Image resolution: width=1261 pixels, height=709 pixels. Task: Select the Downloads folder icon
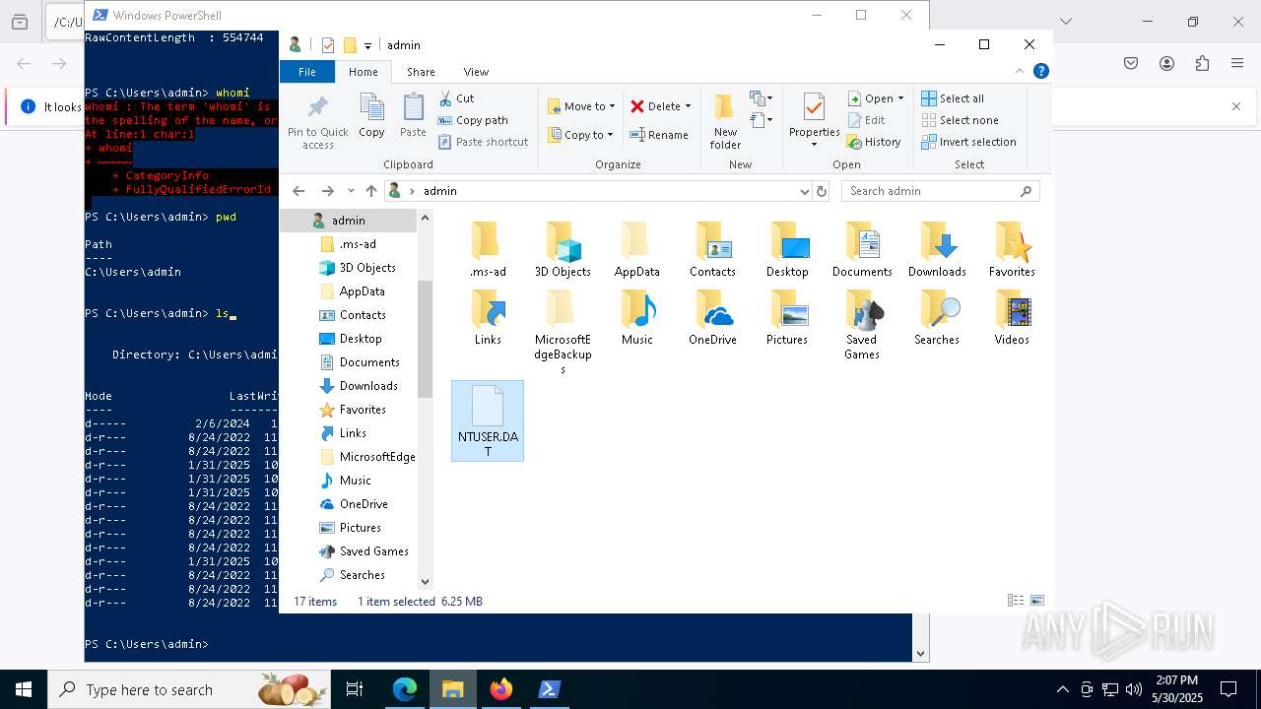937,241
